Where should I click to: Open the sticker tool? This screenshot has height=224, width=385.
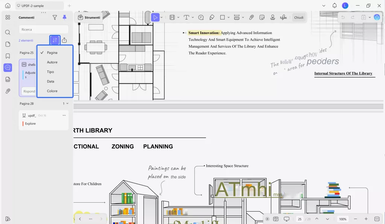(x=262, y=17)
